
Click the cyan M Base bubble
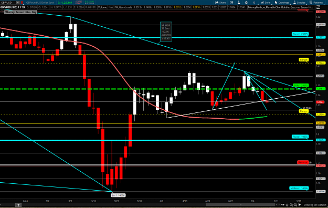pyautogui.click(x=299, y=188)
